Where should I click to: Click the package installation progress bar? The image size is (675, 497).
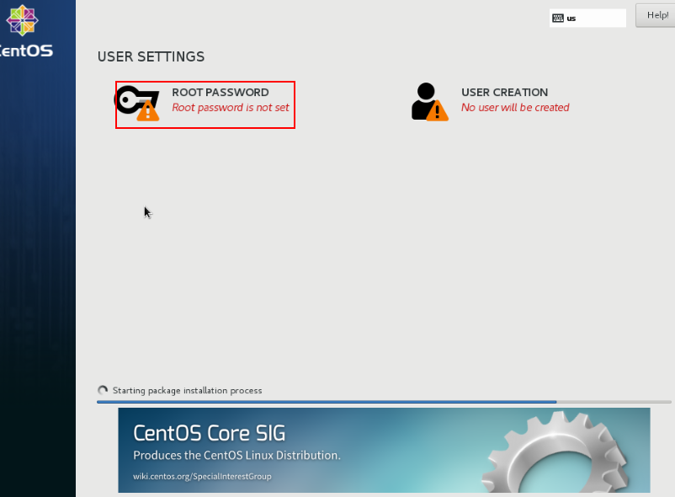point(384,402)
